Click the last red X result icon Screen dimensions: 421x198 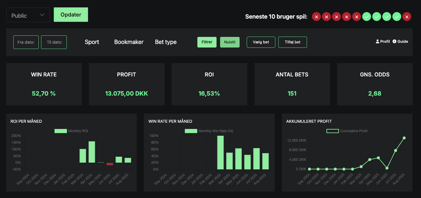[407, 17]
